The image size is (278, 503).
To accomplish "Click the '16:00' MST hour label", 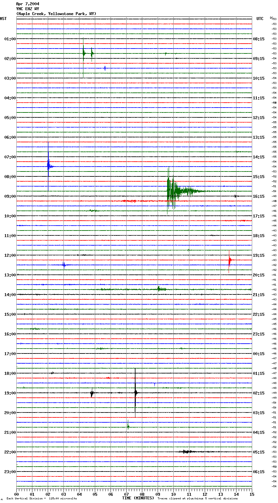I will (10, 334).
